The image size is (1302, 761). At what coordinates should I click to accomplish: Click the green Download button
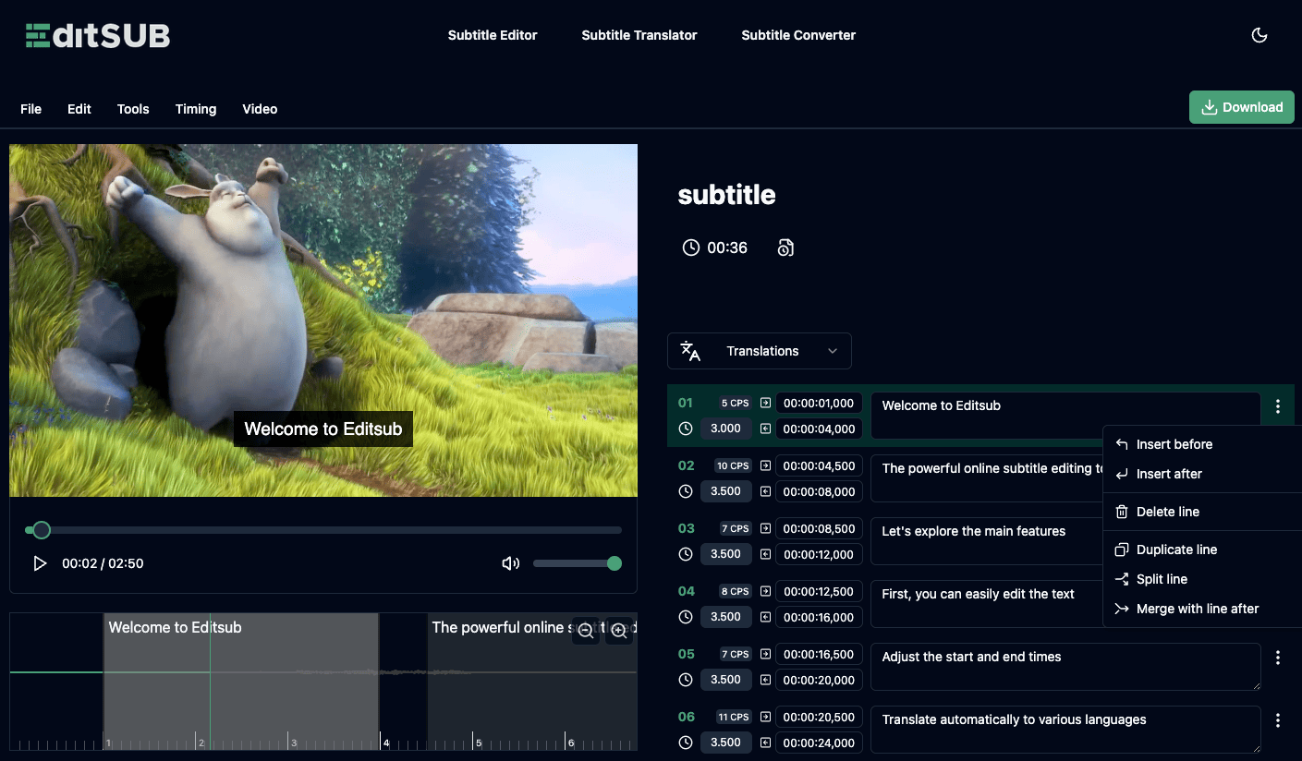click(1241, 107)
